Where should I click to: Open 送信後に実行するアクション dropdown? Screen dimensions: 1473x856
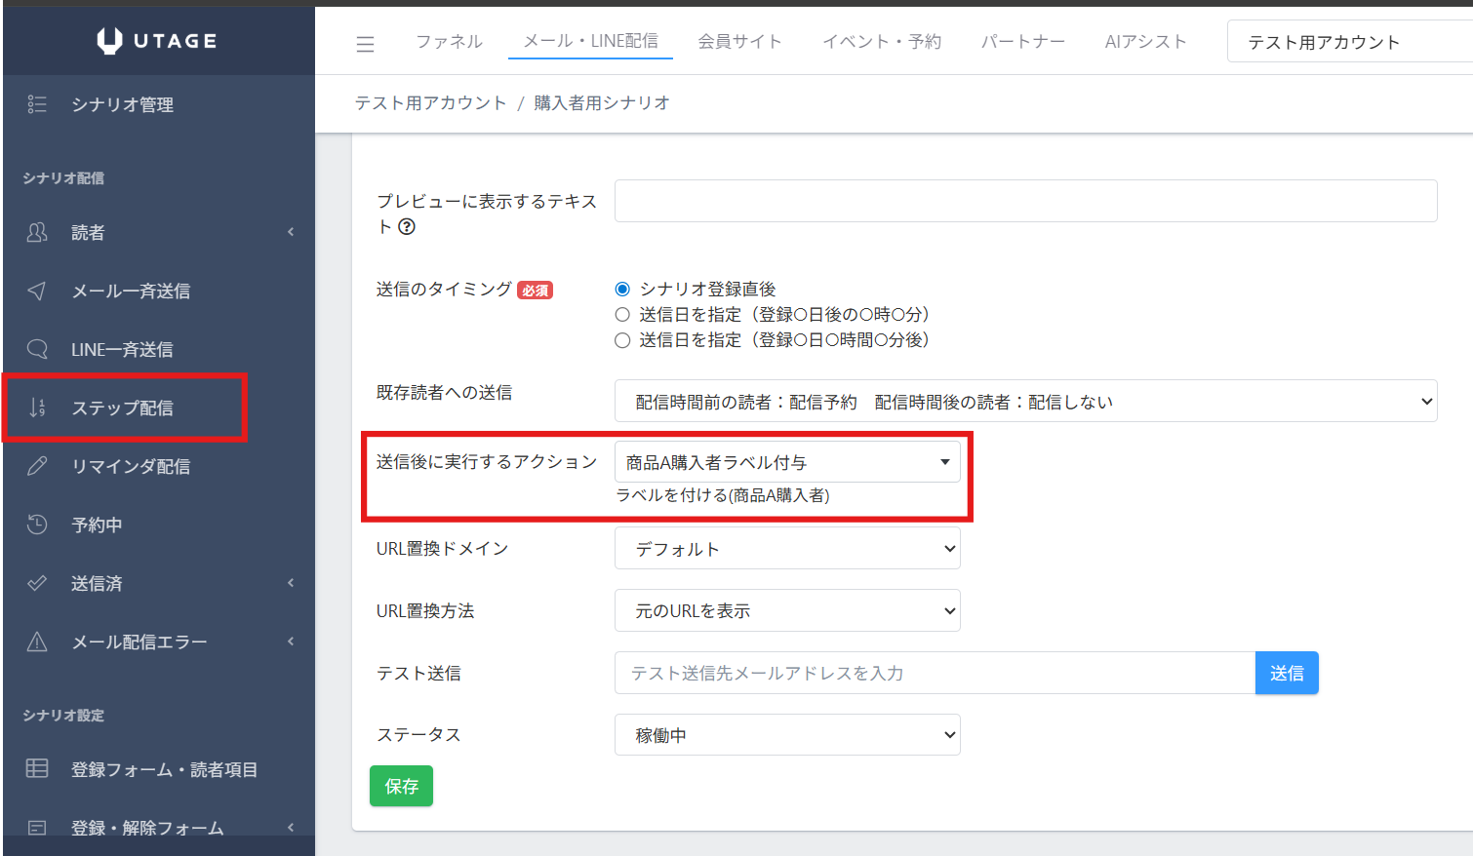click(x=787, y=462)
